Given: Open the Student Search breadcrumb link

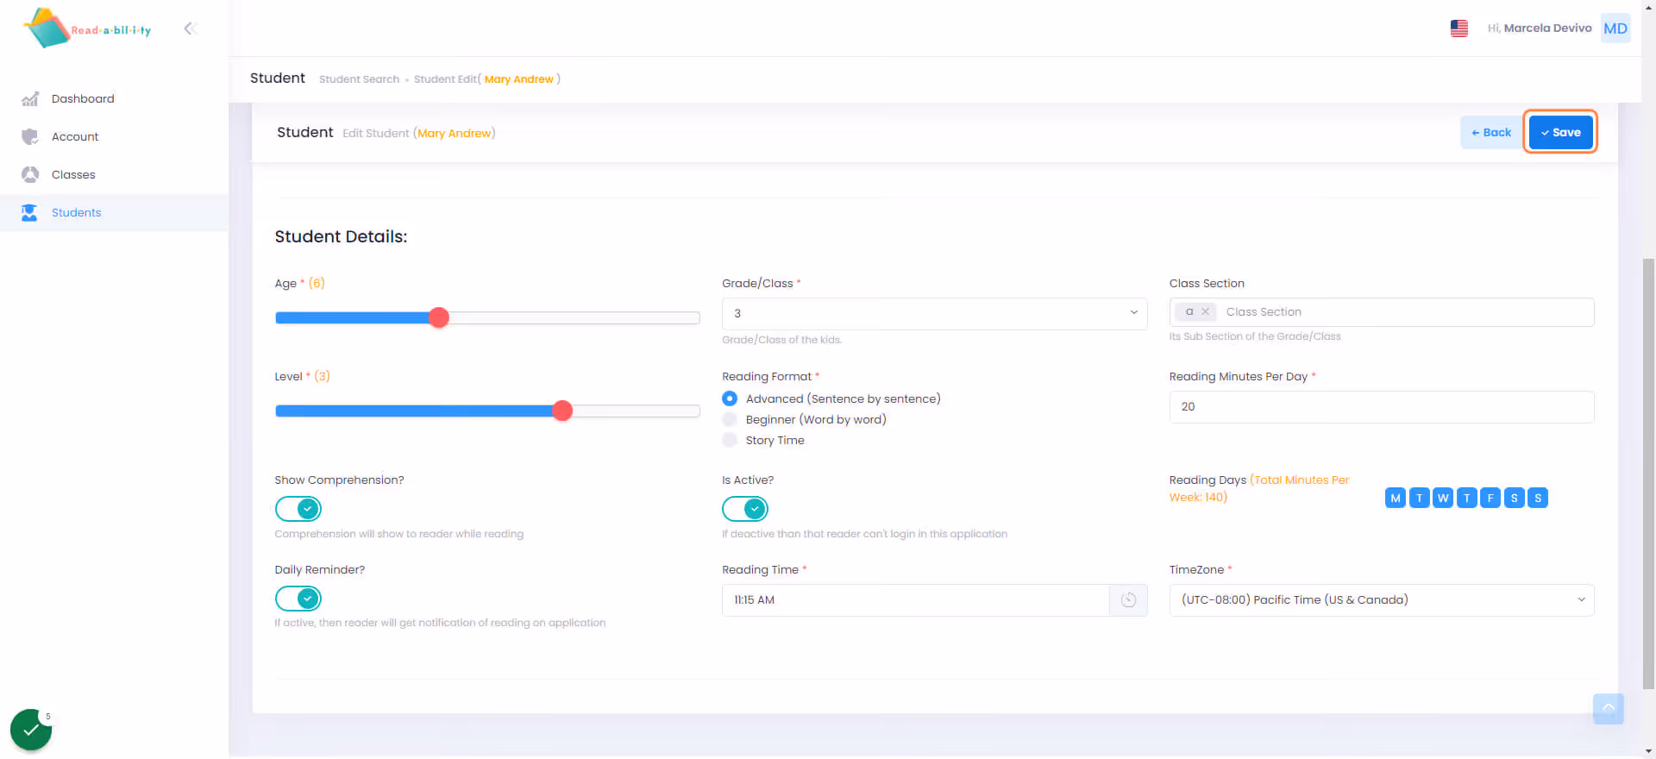Looking at the screenshot, I should pyautogui.click(x=359, y=79).
